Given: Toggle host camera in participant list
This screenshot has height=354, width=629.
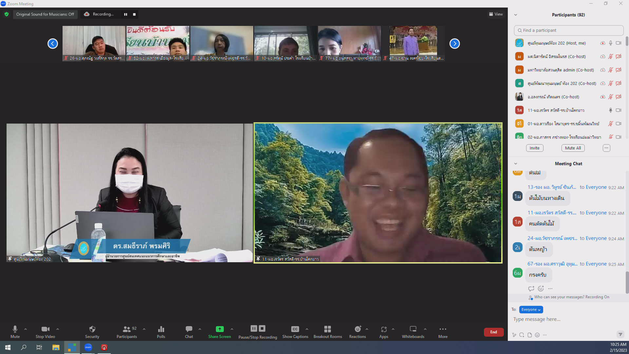Looking at the screenshot, I should click(x=619, y=43).
